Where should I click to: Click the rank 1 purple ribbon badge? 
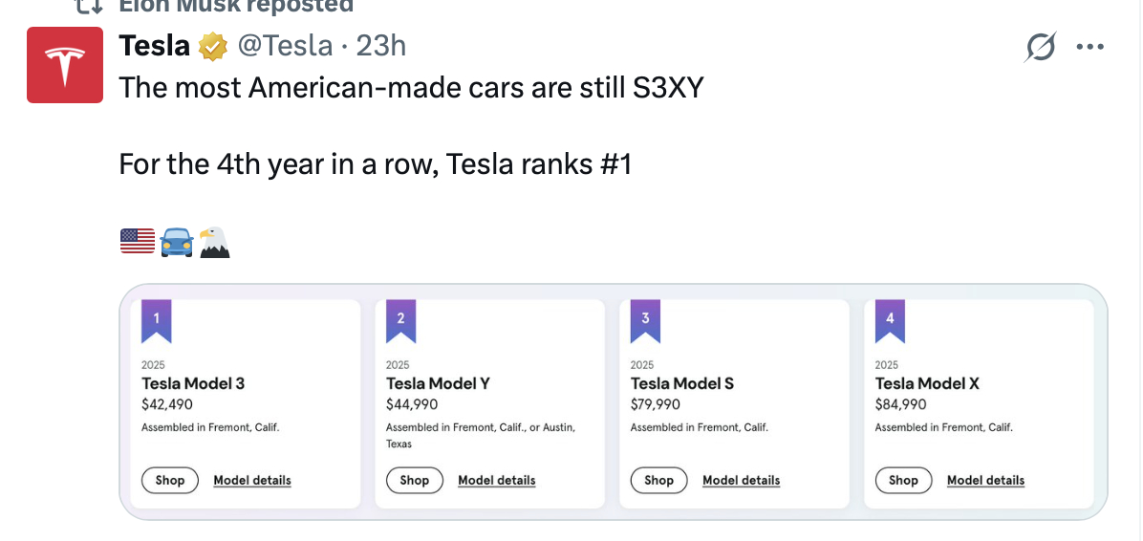tap(157, 321)
